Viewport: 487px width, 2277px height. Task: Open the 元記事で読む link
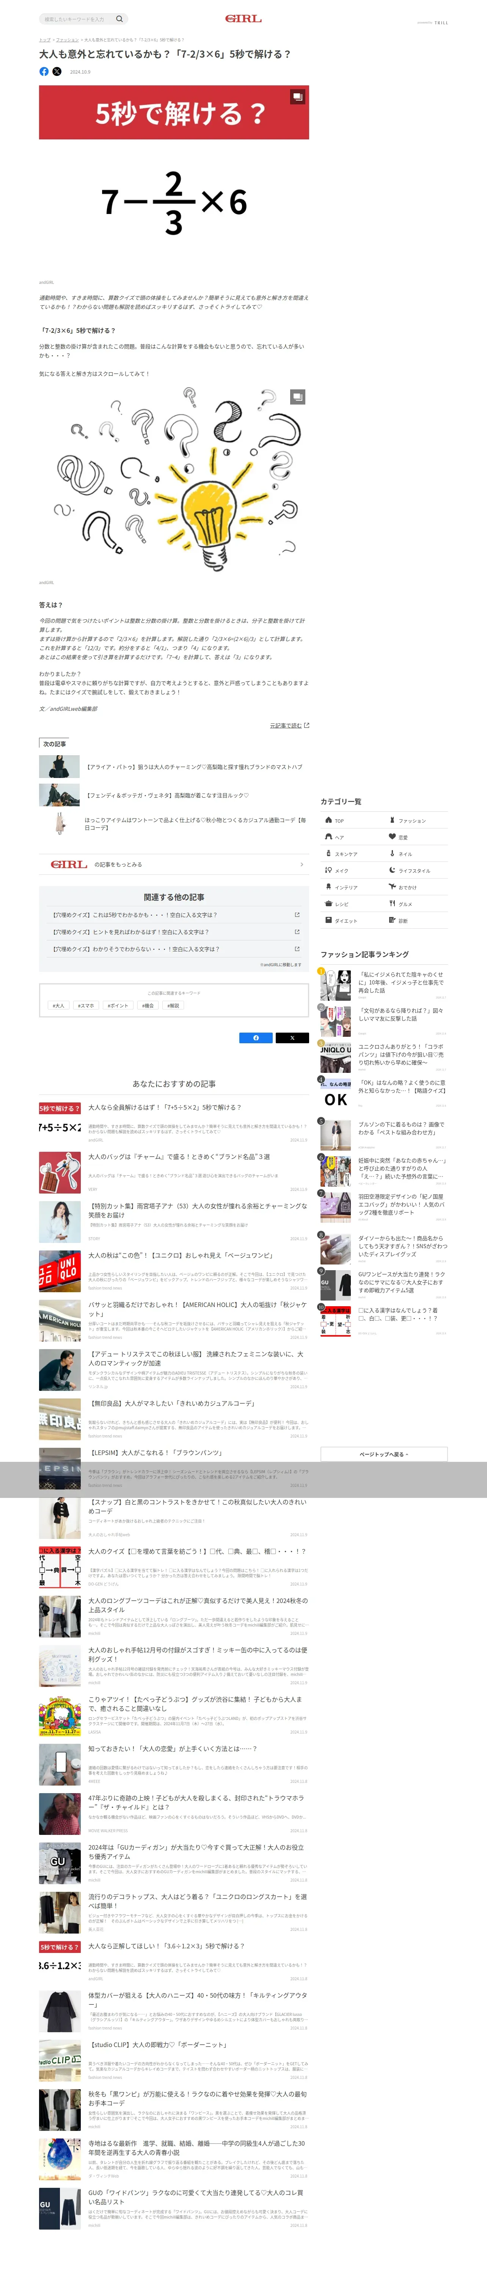point(289,726)
